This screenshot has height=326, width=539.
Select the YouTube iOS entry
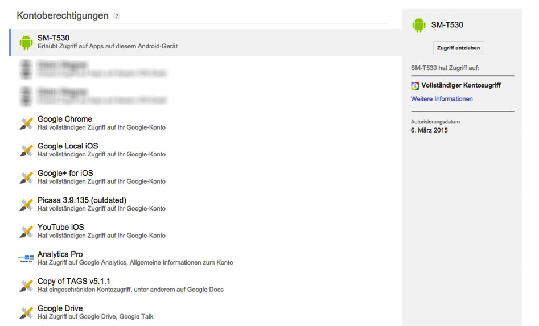tap(205, 232)
